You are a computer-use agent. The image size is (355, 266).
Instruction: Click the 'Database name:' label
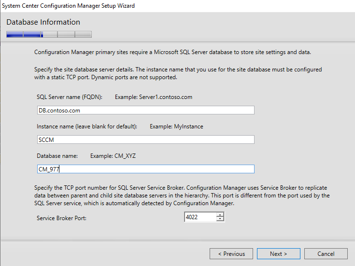(x=57, y=156)
